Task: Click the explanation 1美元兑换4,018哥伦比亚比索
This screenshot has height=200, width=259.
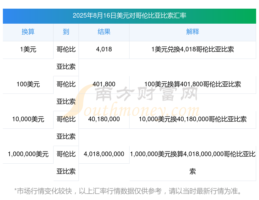Action: pos(193,49)
